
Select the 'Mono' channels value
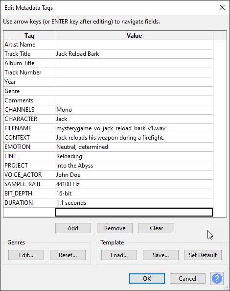134,110
